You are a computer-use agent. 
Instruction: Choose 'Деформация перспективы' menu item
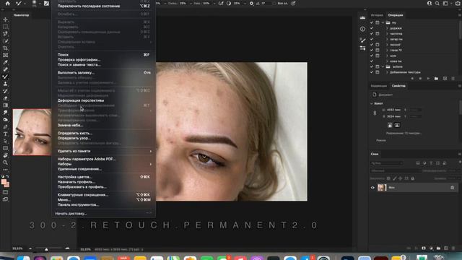(104, 100)
